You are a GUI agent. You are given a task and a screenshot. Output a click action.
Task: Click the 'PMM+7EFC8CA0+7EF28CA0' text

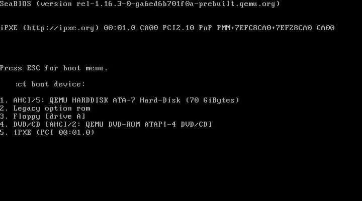(264, 28)
